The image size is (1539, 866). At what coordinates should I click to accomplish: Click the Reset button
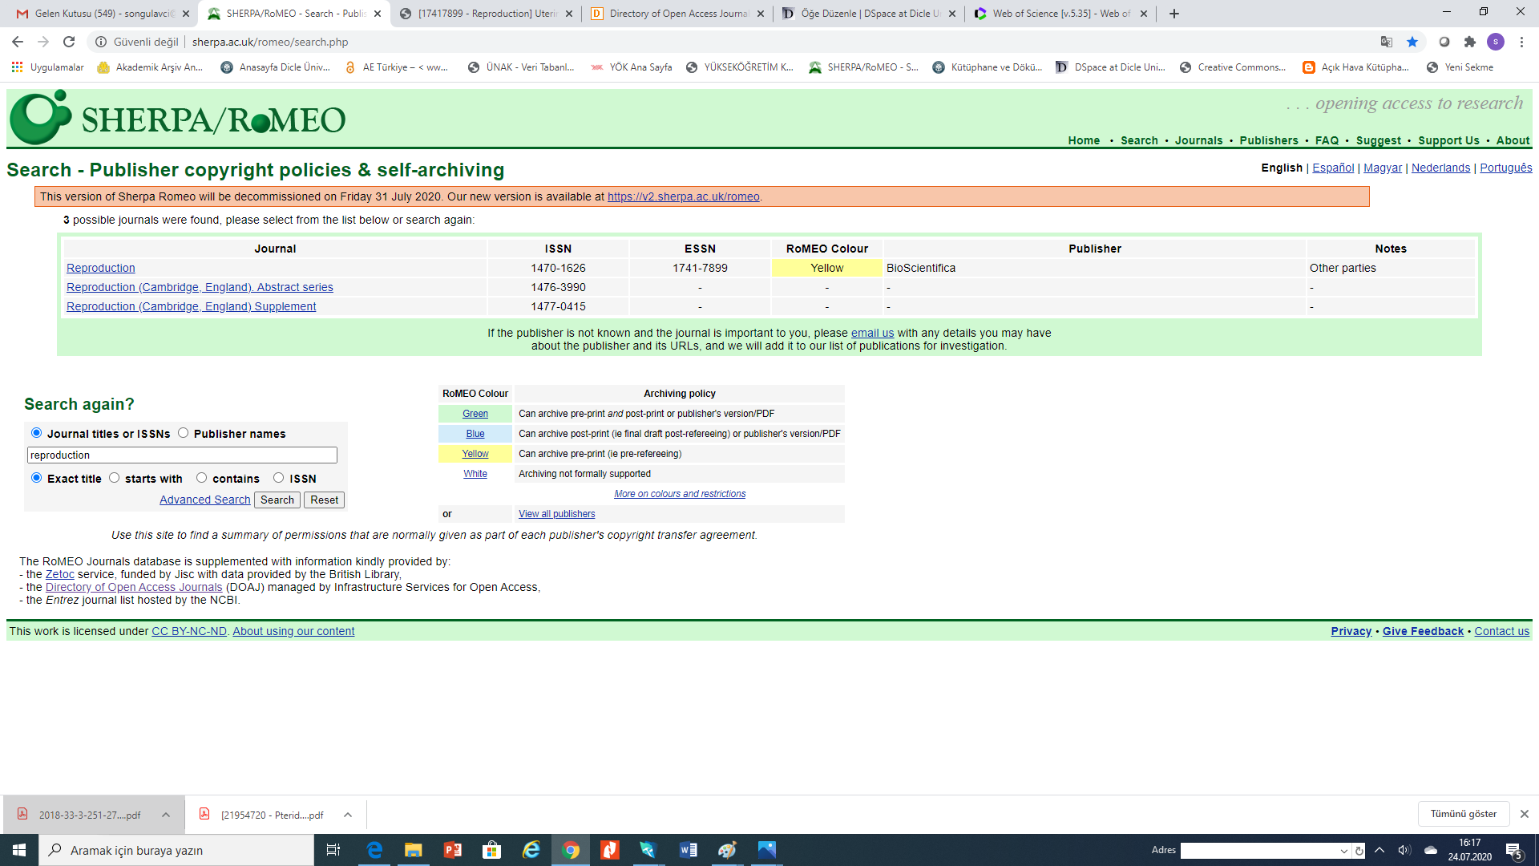point(324,500)
